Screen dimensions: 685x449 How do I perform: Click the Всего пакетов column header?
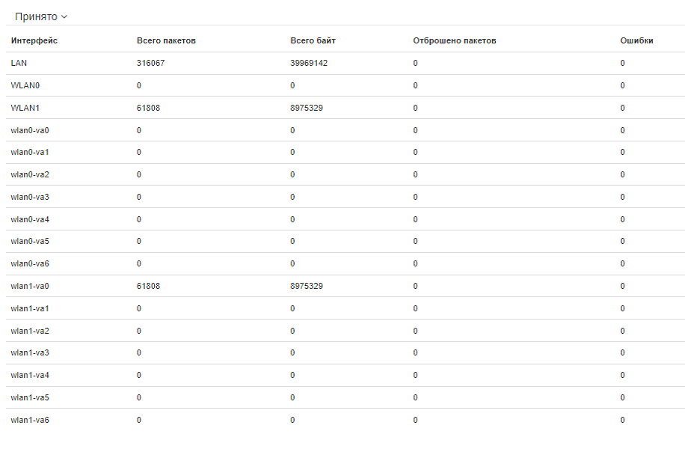(x=166, y=40)
